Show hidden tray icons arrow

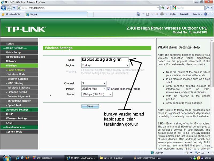[x=191, y=158]
